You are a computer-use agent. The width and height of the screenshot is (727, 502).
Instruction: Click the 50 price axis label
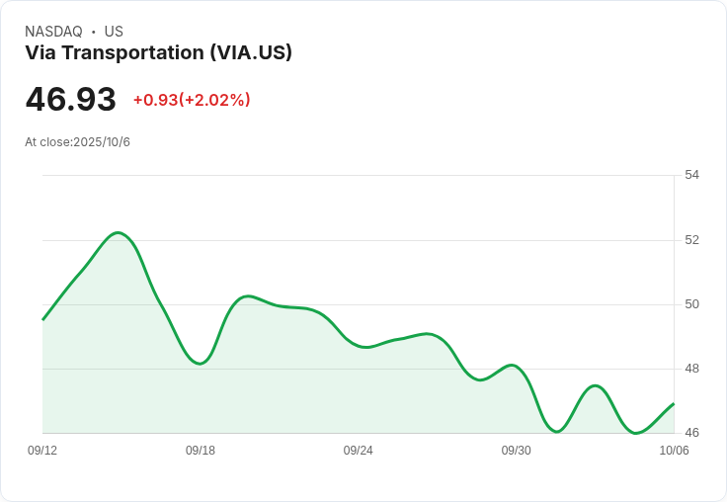pos(691,304)
